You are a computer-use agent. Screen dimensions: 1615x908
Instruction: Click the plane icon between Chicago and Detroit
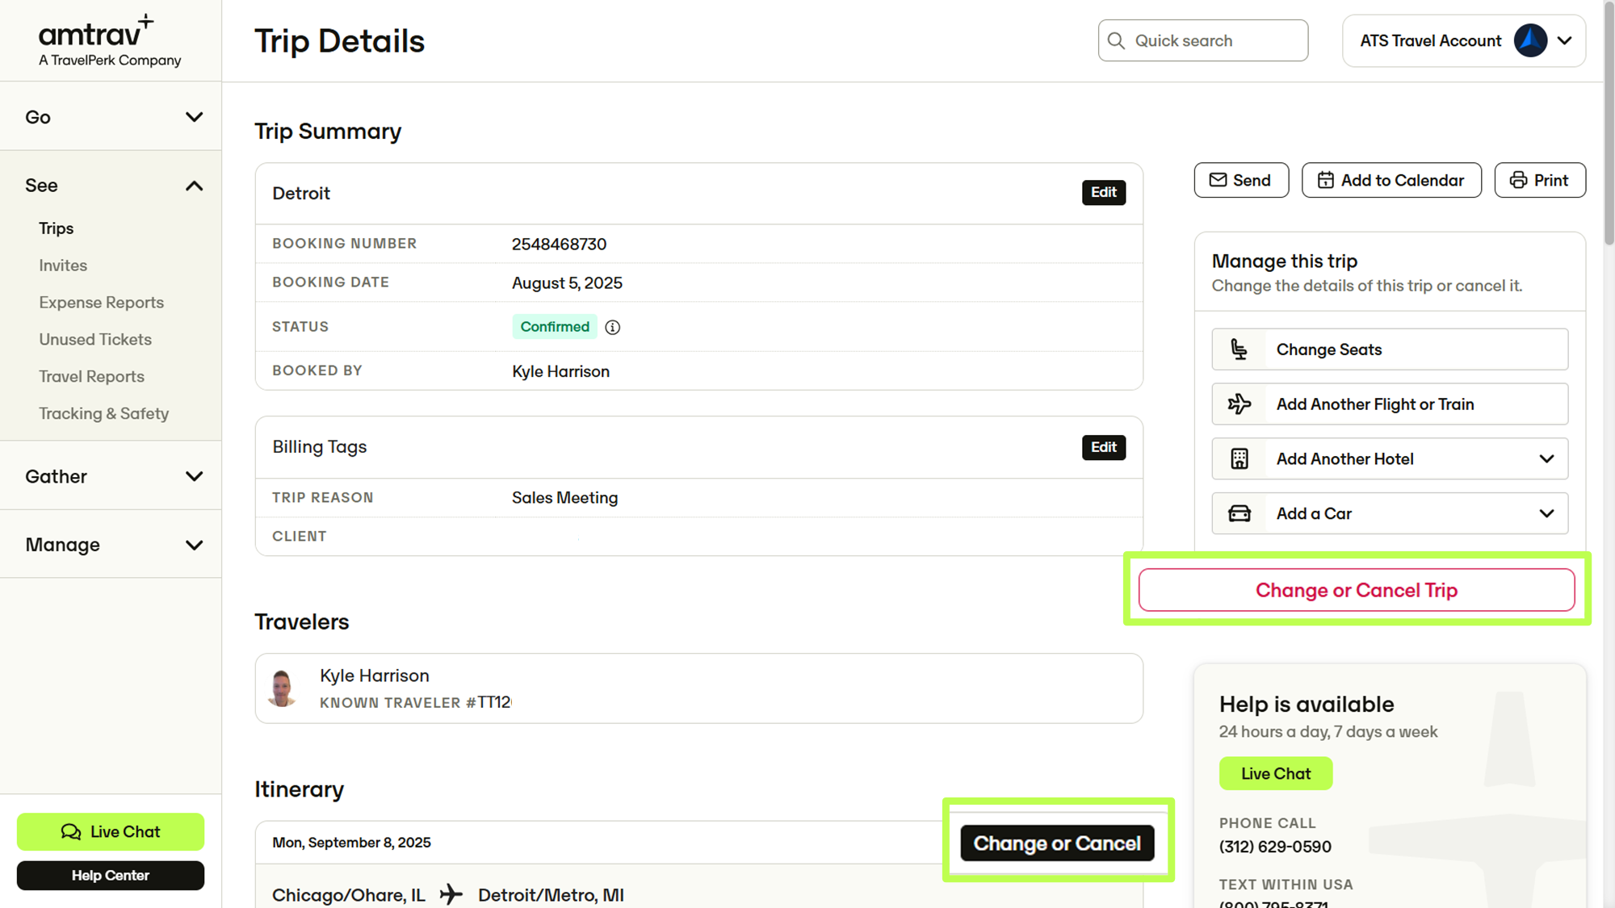[451, 894]
